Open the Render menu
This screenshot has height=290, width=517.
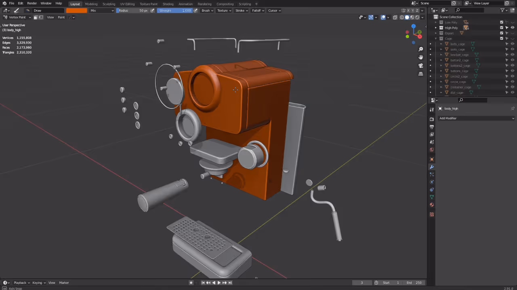coord(32,4)
